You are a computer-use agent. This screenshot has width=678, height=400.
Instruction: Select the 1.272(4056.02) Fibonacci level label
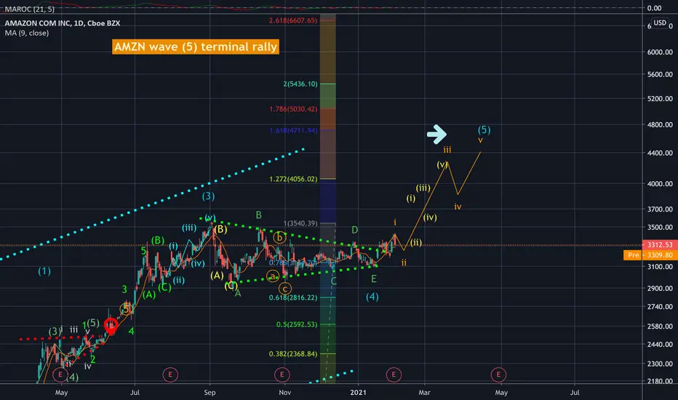293,179
